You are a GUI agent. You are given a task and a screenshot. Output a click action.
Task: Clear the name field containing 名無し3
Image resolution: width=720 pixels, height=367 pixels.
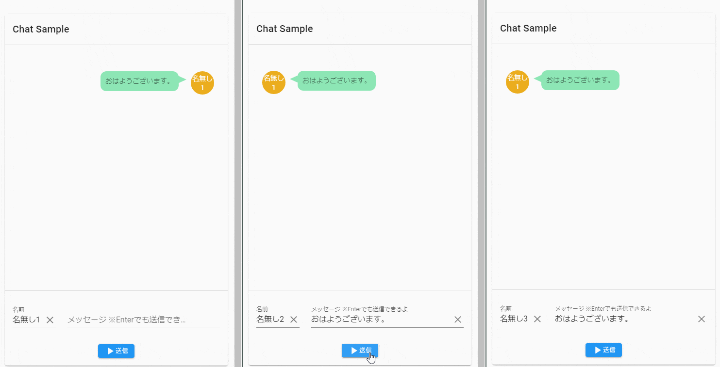coord(537,319)
